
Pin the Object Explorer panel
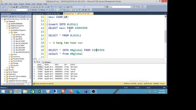[x=28, y=13]
